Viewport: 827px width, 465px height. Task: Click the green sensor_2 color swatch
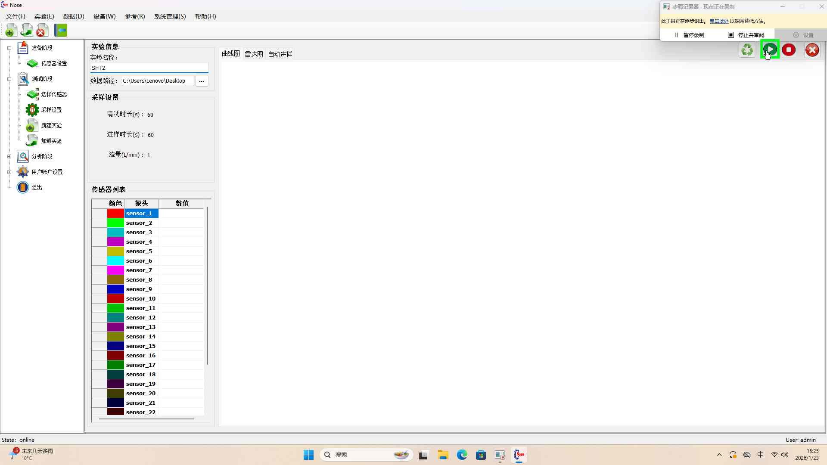115,223
